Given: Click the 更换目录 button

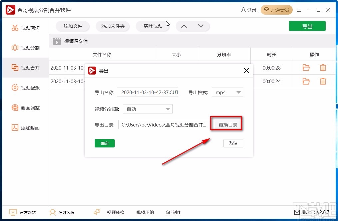Looking at the screenshot, I should pyautogui.click(x=226, y=123).
